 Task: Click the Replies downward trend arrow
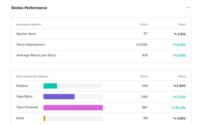(x=174, y=86)
